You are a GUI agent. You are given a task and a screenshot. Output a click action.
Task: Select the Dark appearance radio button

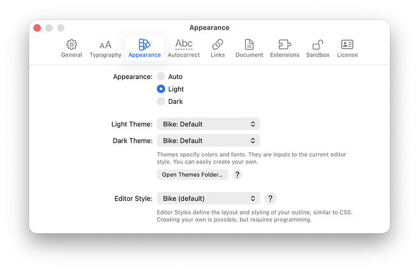[161, 101]
